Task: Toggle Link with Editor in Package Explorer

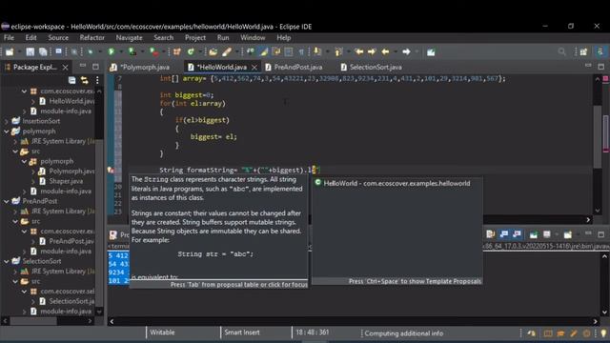Action: click(85, 80)
